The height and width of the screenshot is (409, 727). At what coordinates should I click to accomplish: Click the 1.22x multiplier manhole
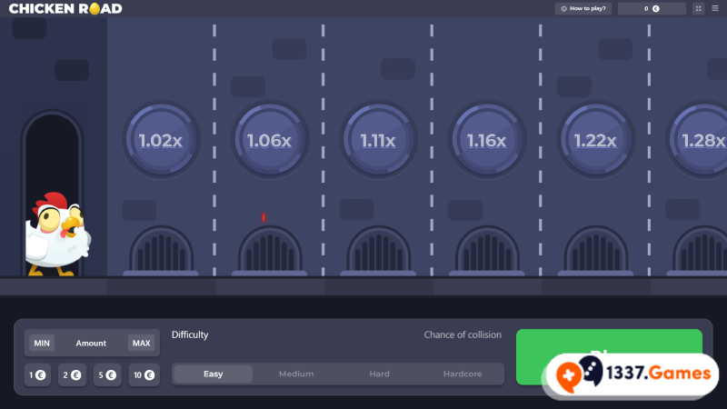pos(595,140)
